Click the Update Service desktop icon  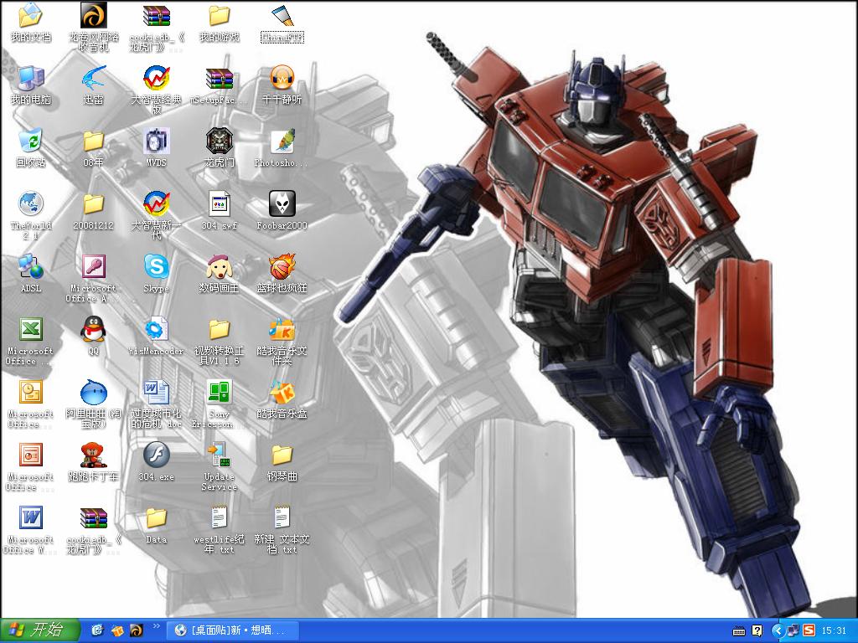220,456
